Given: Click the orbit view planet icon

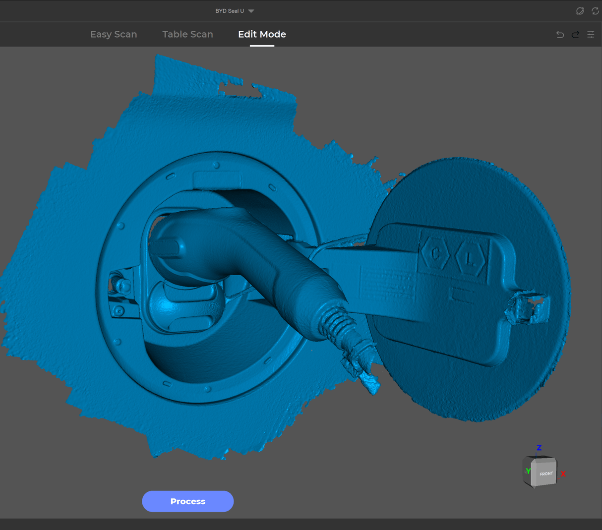Looking at the screenshot, I should click(x=580, y=11).
